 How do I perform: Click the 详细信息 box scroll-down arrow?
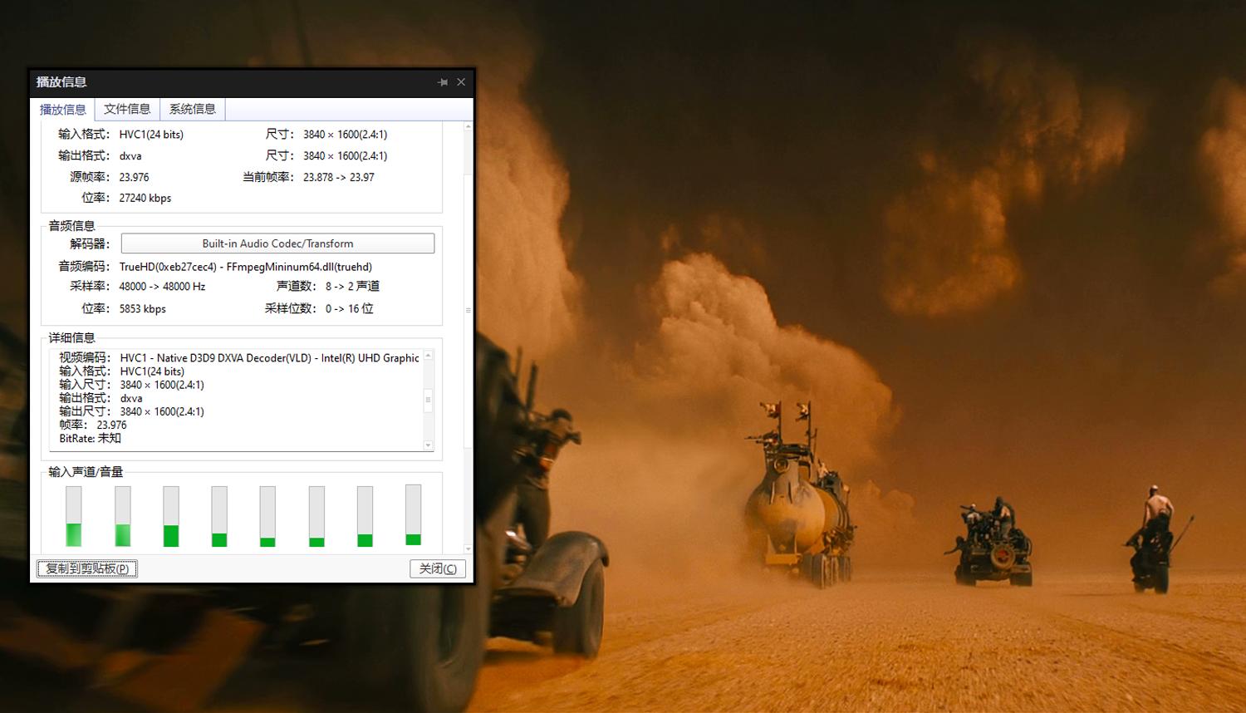pyautogui.click(x=429, y=445)
